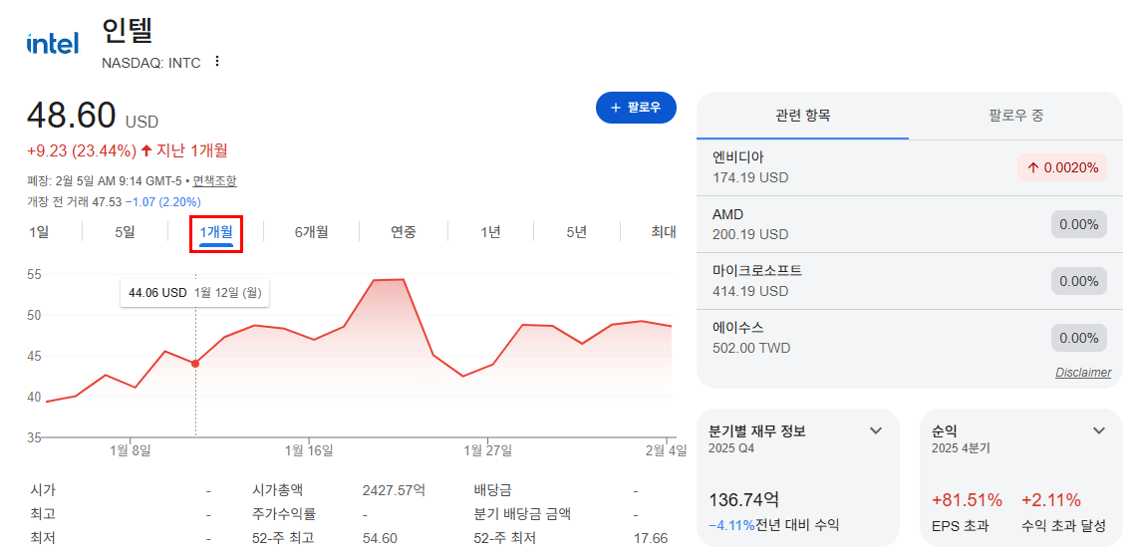Viewport: 1138px width, 560px height.
Task: Click the 0.00% change badge for 에이수스
Action: point(1079,338)
